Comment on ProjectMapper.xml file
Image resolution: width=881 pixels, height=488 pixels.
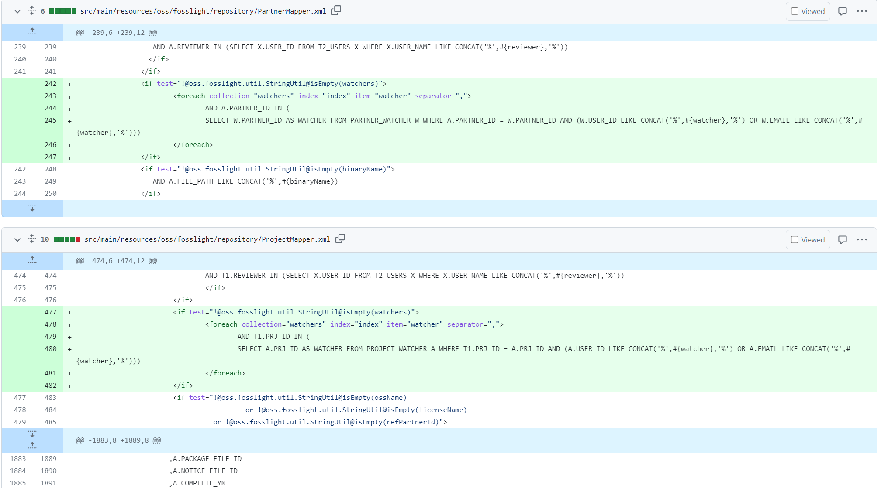click(x=842, y=240)
